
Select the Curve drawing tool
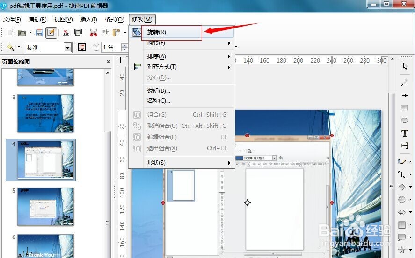[402, 161]
